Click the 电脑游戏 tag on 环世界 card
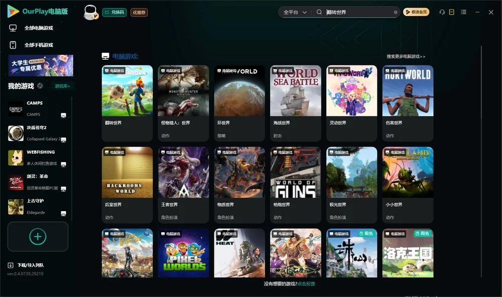 pyautogui.click(x=227, y=71)
